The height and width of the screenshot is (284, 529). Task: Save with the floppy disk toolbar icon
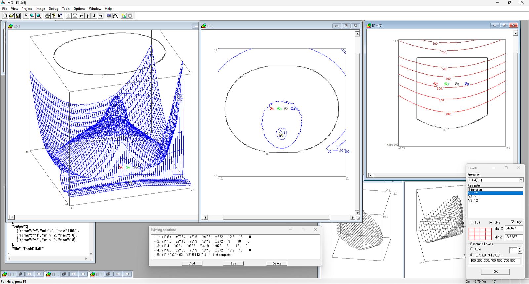(18, 16)
